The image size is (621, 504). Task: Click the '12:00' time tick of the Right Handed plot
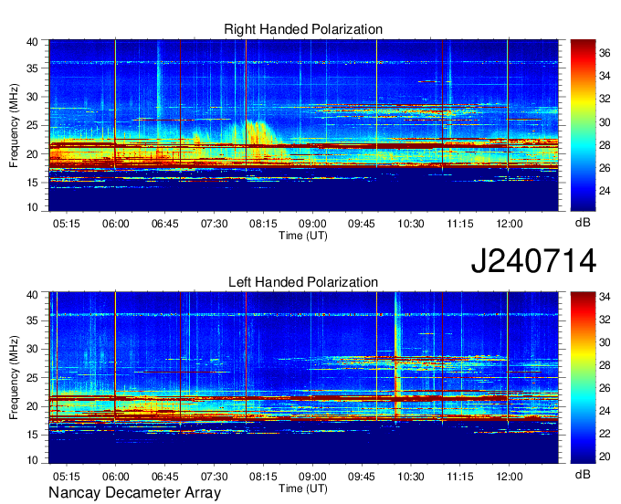(510, 224)
